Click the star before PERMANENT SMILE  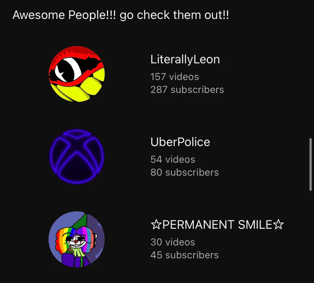[x=156, y=225]
